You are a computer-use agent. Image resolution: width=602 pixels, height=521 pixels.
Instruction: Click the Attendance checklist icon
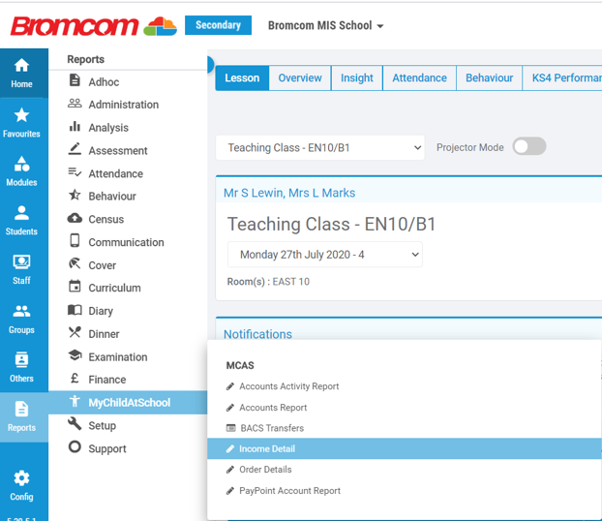pos(75,172)
